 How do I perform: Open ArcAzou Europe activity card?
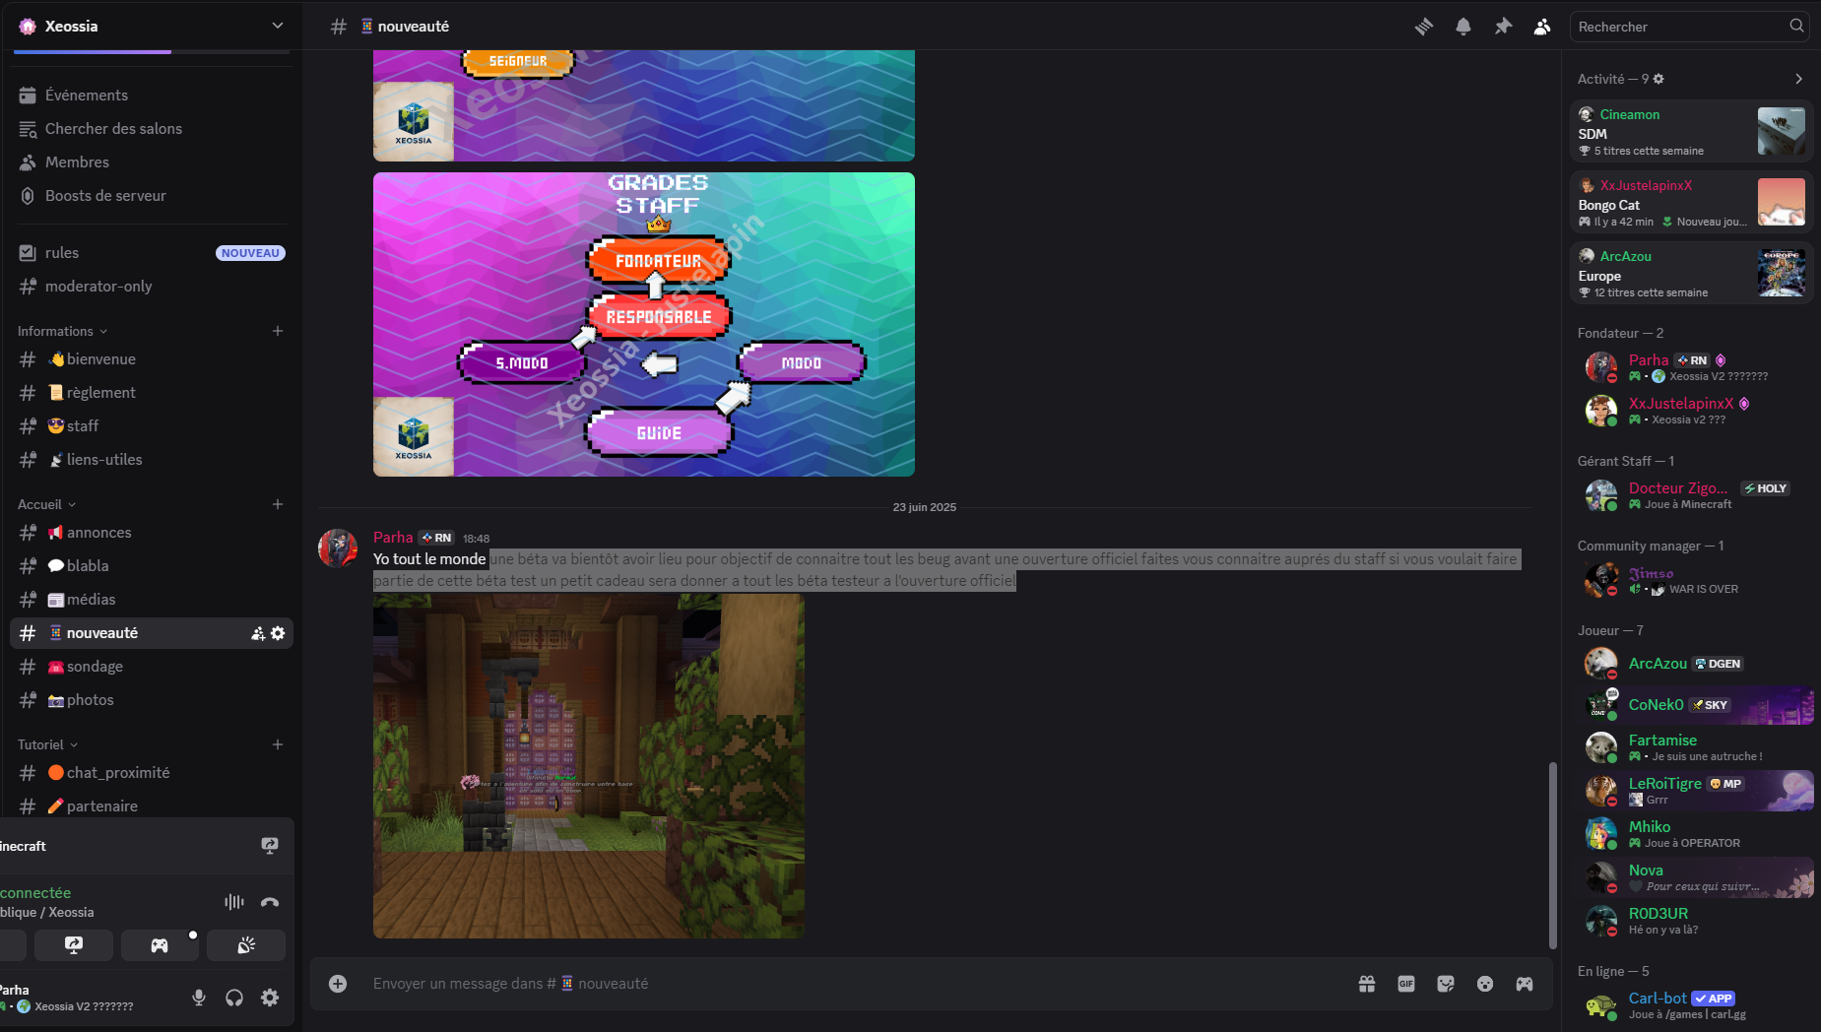click(1691, 273)
